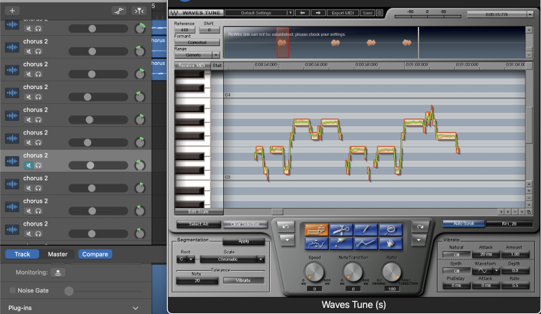Select the scissors Slice tool

[x=341, y=230]
